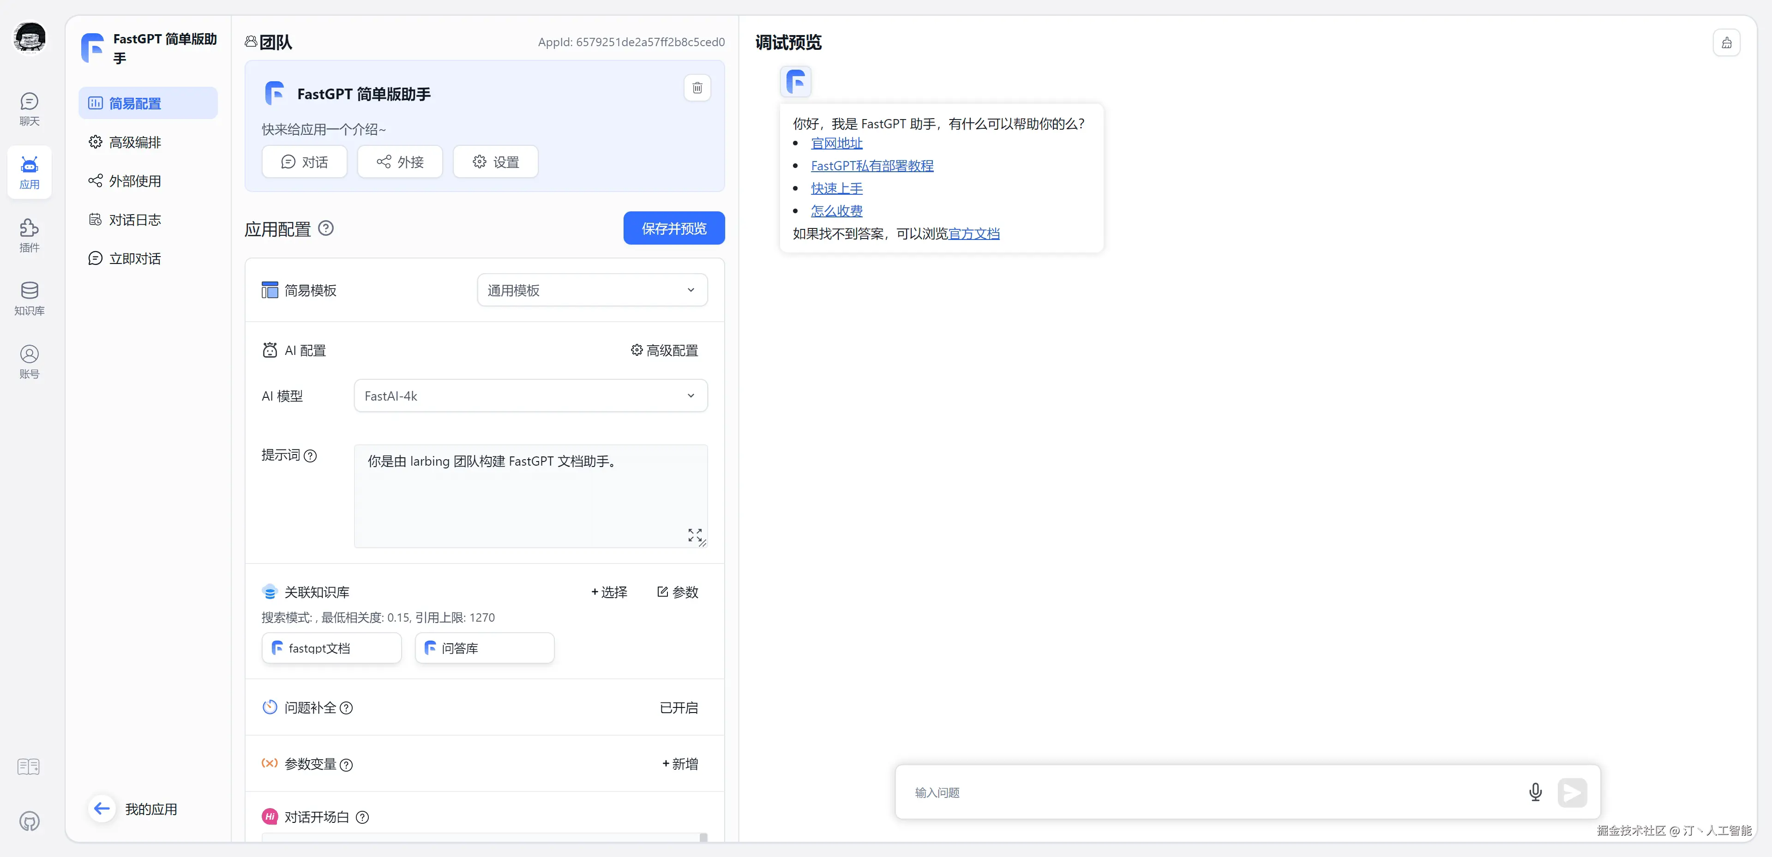The image size is (1772, 857).
Task: Open Knowledge Base (知识库) in left sidebar
Action: (x=29, y=298)
